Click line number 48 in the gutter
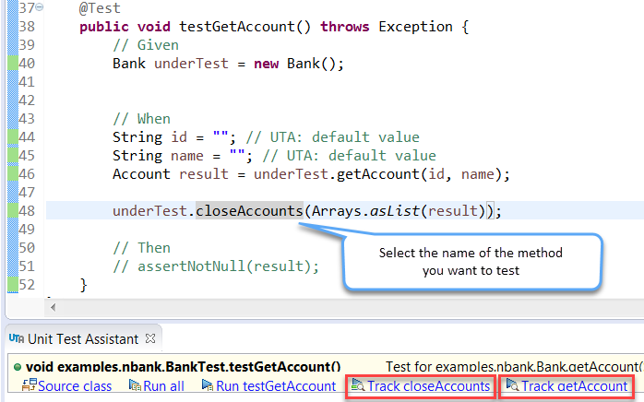The height and width of the screenshot is (402, 644). pos(27,211)
